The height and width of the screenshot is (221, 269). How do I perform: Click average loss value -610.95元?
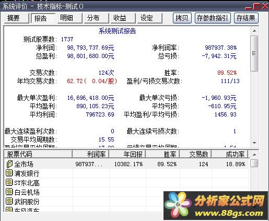click(x=222, y=106)
